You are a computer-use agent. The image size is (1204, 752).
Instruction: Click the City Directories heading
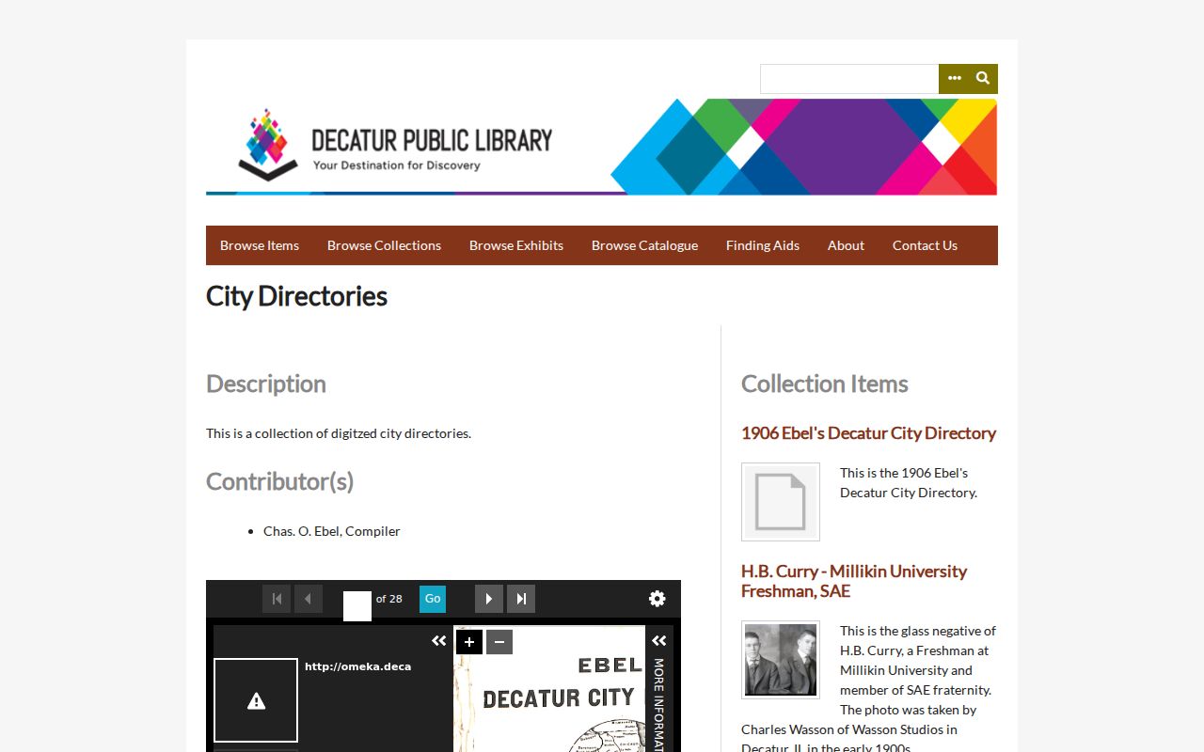pos(296,296)
